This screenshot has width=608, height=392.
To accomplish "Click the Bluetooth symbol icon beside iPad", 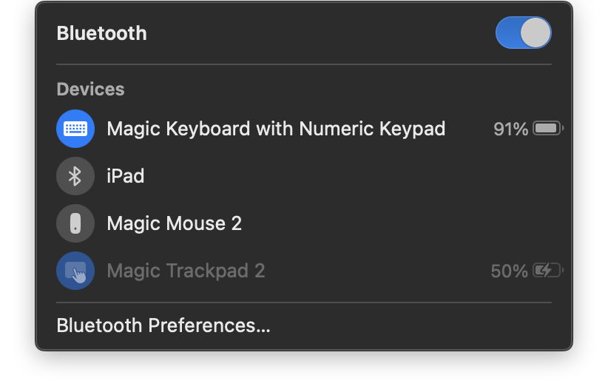I will (x=75, y=176).
